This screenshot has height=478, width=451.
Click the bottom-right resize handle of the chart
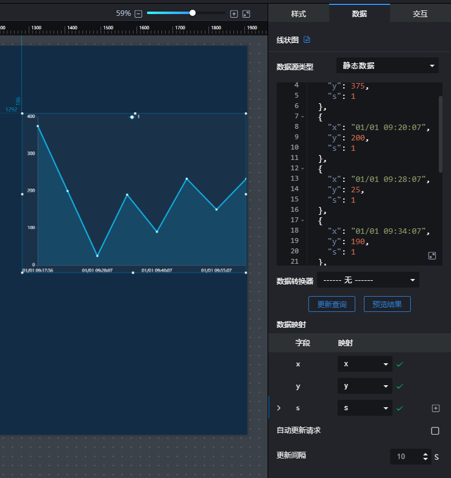(x=246, y=272)
